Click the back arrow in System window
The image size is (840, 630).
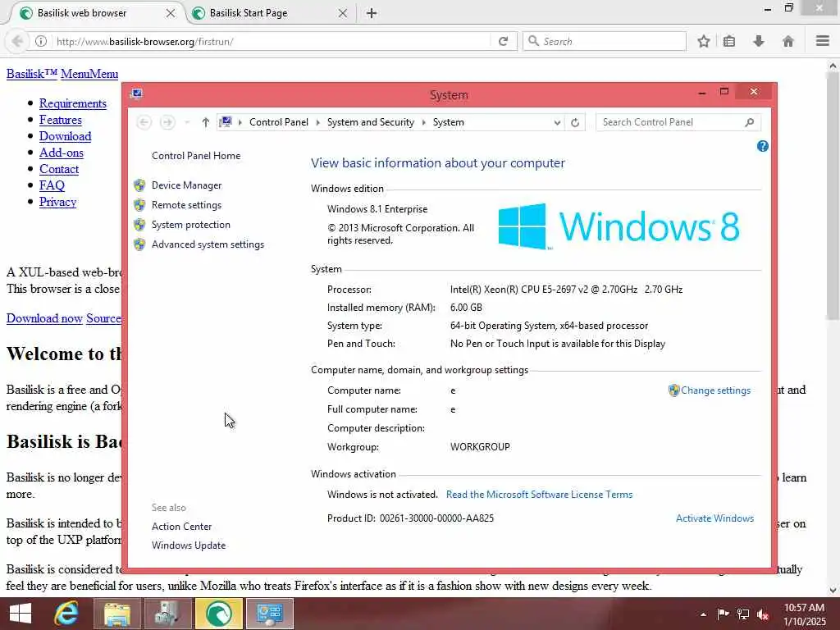[144, 122]
